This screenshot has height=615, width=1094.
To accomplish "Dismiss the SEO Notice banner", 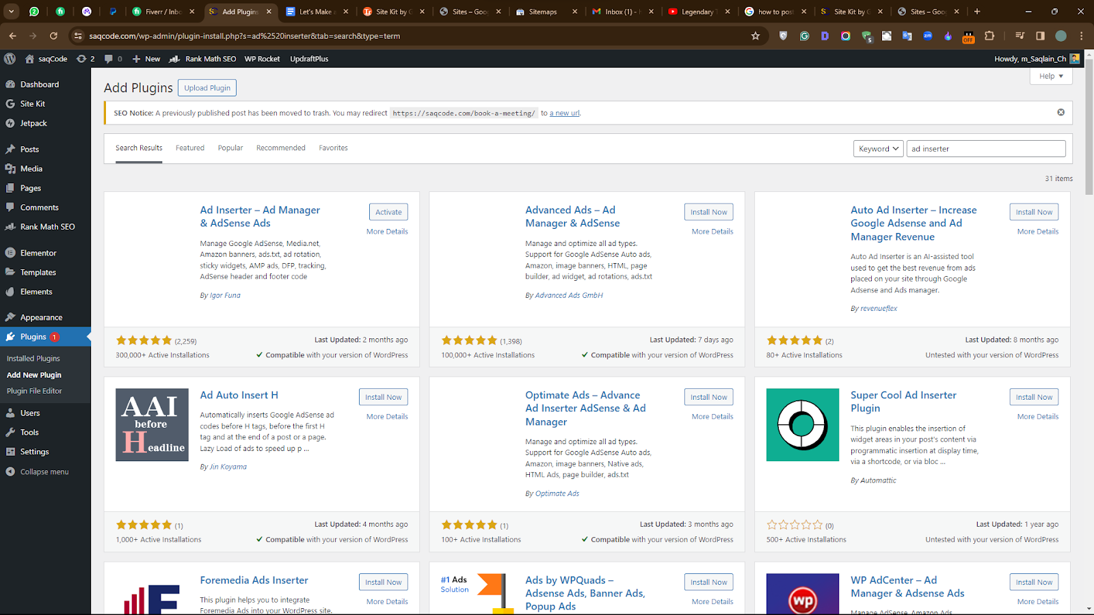I will [1061, 112].
